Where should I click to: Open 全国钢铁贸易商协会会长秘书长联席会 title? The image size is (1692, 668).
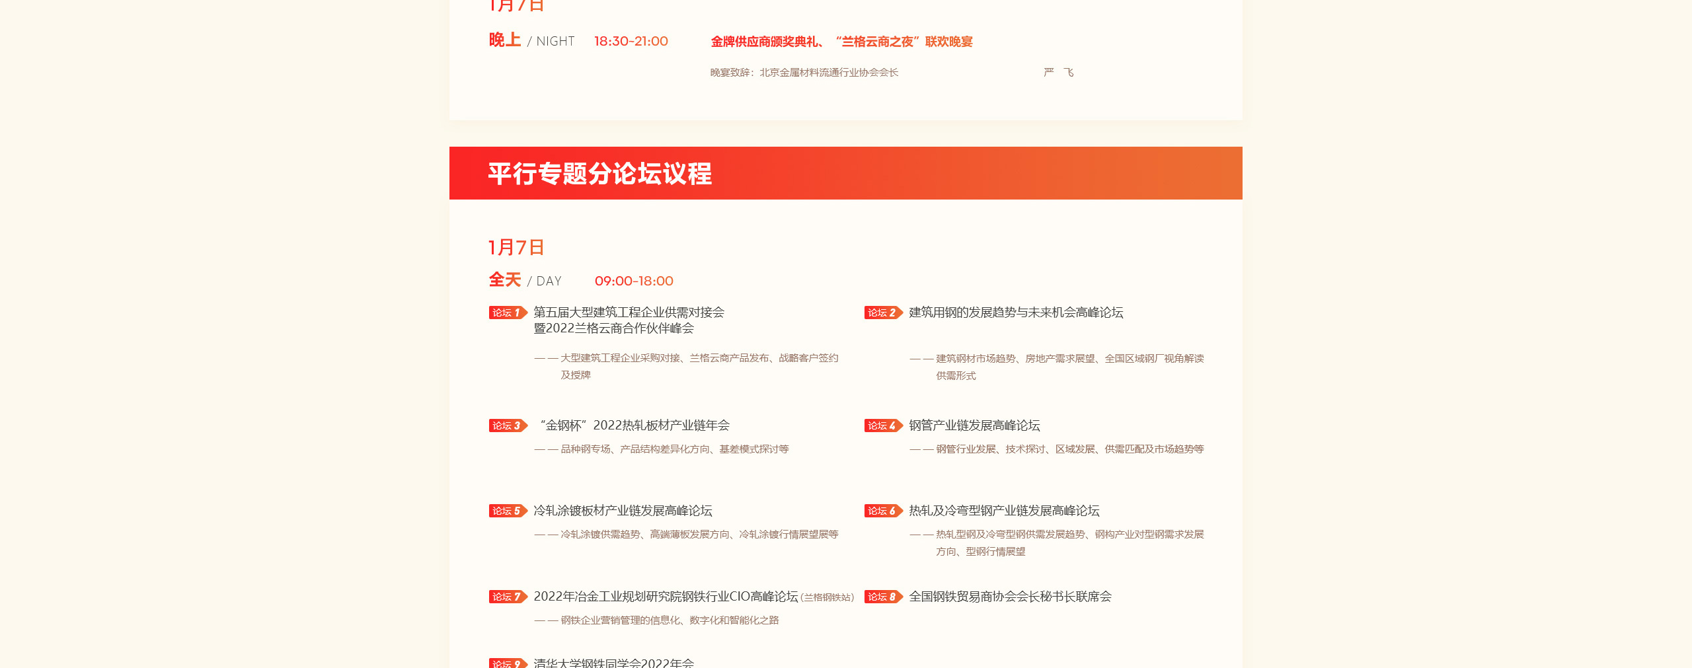pyautogui.click(x=1010, y=597)
